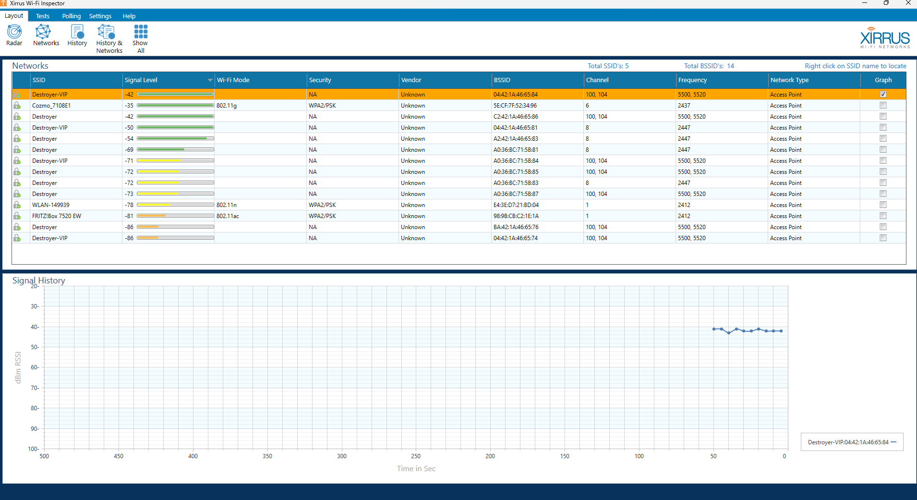Sort by the SSID column header
917x500 pixels.
pyautogui.click(x=76, y=80)
